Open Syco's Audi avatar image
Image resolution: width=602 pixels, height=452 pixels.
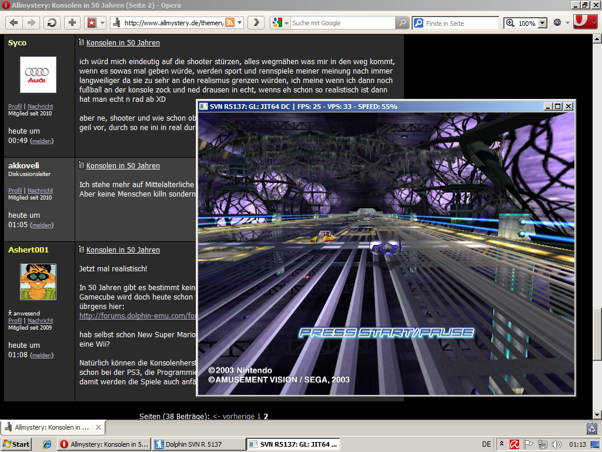38,75
